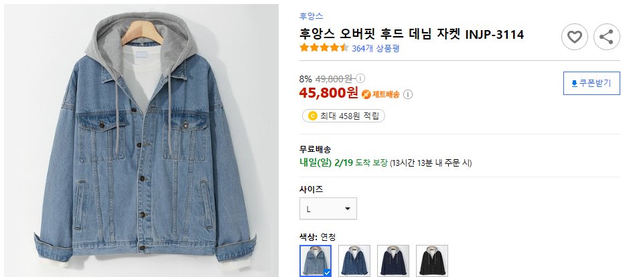Click the arrow on the size selector

(348, 209)
